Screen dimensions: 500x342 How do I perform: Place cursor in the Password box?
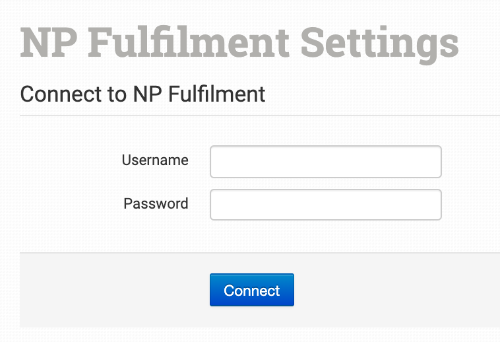(x=325, y=205)
